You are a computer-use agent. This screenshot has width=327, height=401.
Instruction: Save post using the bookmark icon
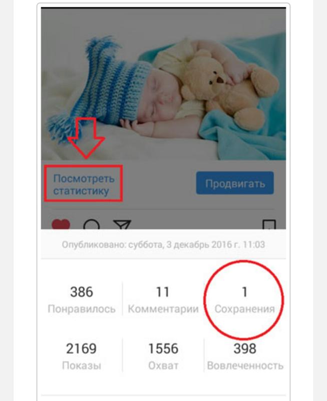[x=269, y=224]
